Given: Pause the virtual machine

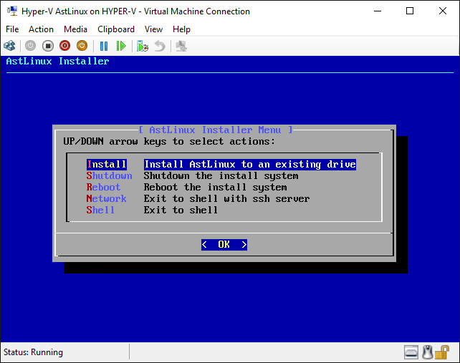Looking at the screenshot, I should click(x=104, y=46).
